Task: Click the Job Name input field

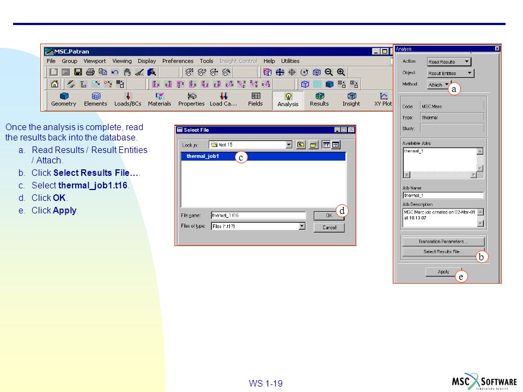Action: (x=443, y=195)
